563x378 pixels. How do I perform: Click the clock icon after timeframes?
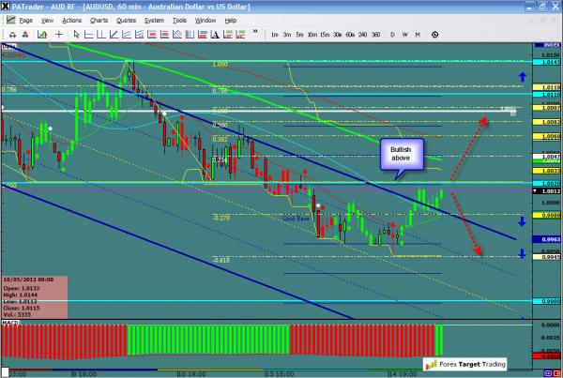[434, 35]
